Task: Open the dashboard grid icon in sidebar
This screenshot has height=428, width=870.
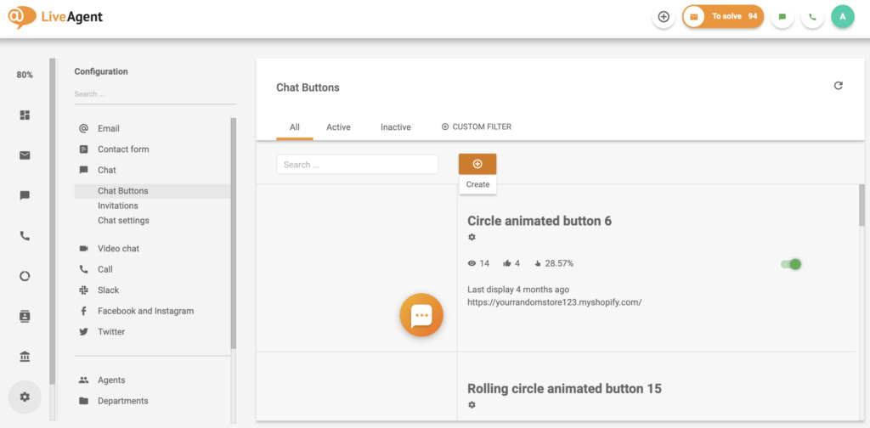Action: pyautogui.click(x=25, y=115)
